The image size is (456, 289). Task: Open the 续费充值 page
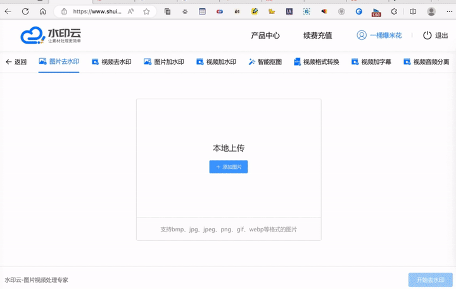pos(317,35)
